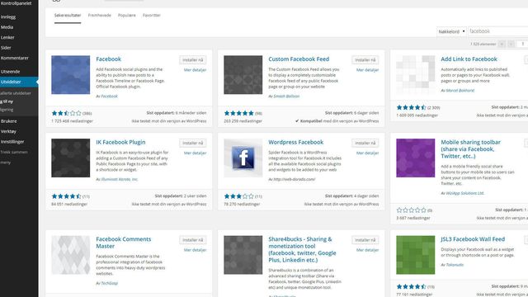The image size is (528, 297).
Task: Open Add Link to Facebook thumbnail
Action: tap(415, 75)
